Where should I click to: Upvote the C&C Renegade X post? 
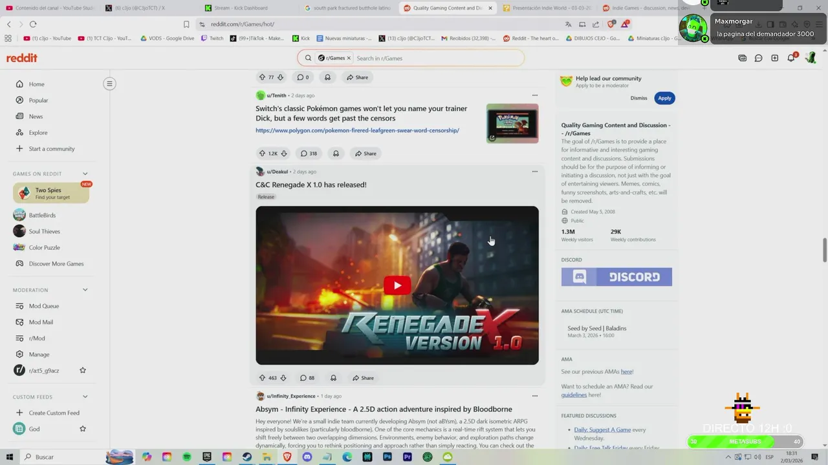(262, 378)
